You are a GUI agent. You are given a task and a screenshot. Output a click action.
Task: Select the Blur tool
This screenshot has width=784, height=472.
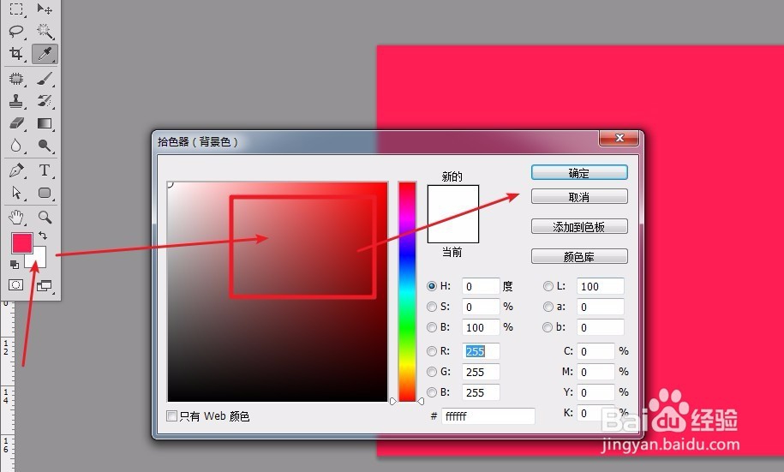click(x=16, y=146)
